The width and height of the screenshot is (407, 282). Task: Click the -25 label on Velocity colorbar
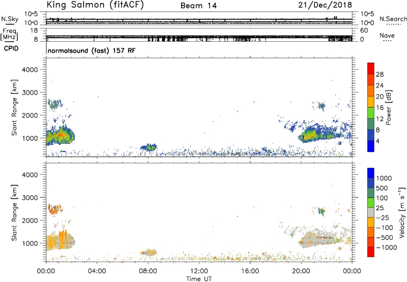click(x=383, y=217)
